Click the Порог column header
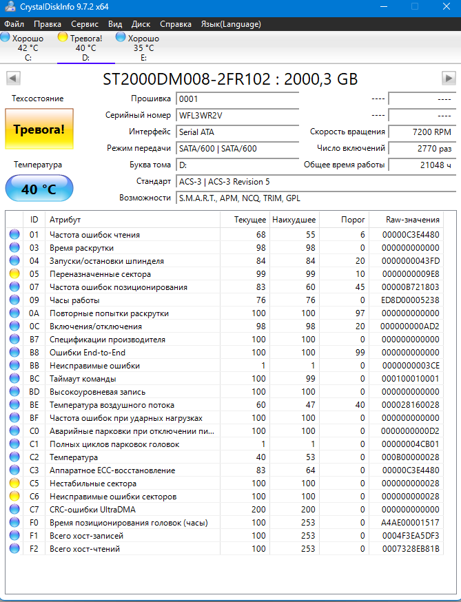This screenshot has width=461, height=602. (345, 220)
